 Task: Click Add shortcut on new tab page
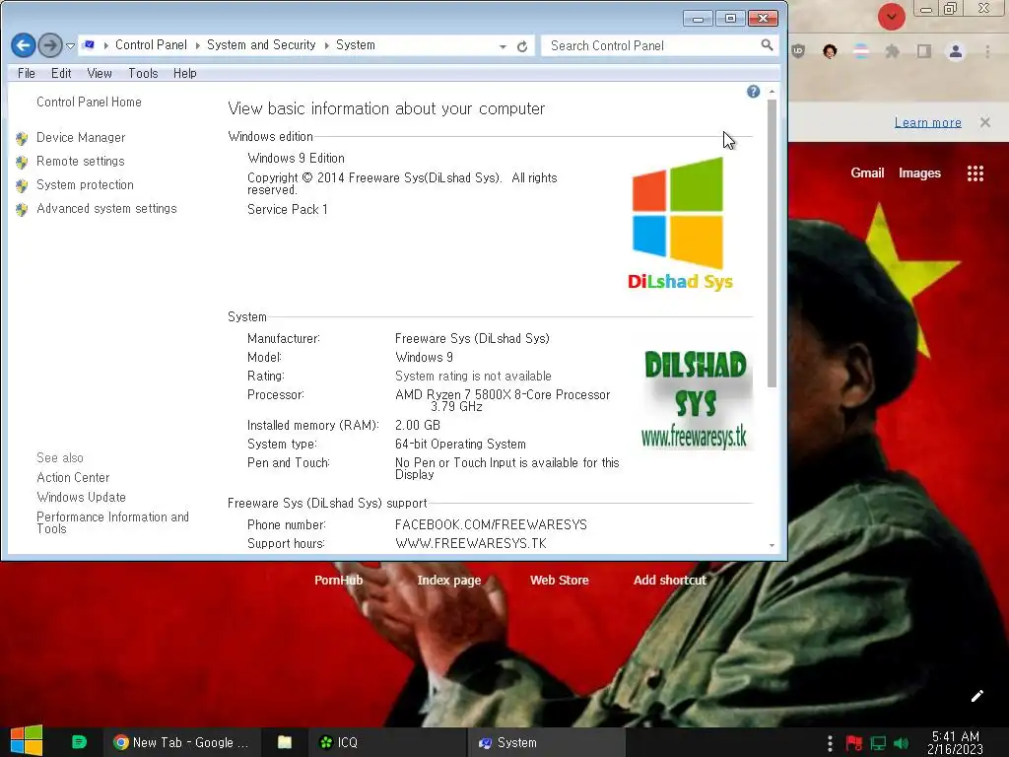click(669, 580)
